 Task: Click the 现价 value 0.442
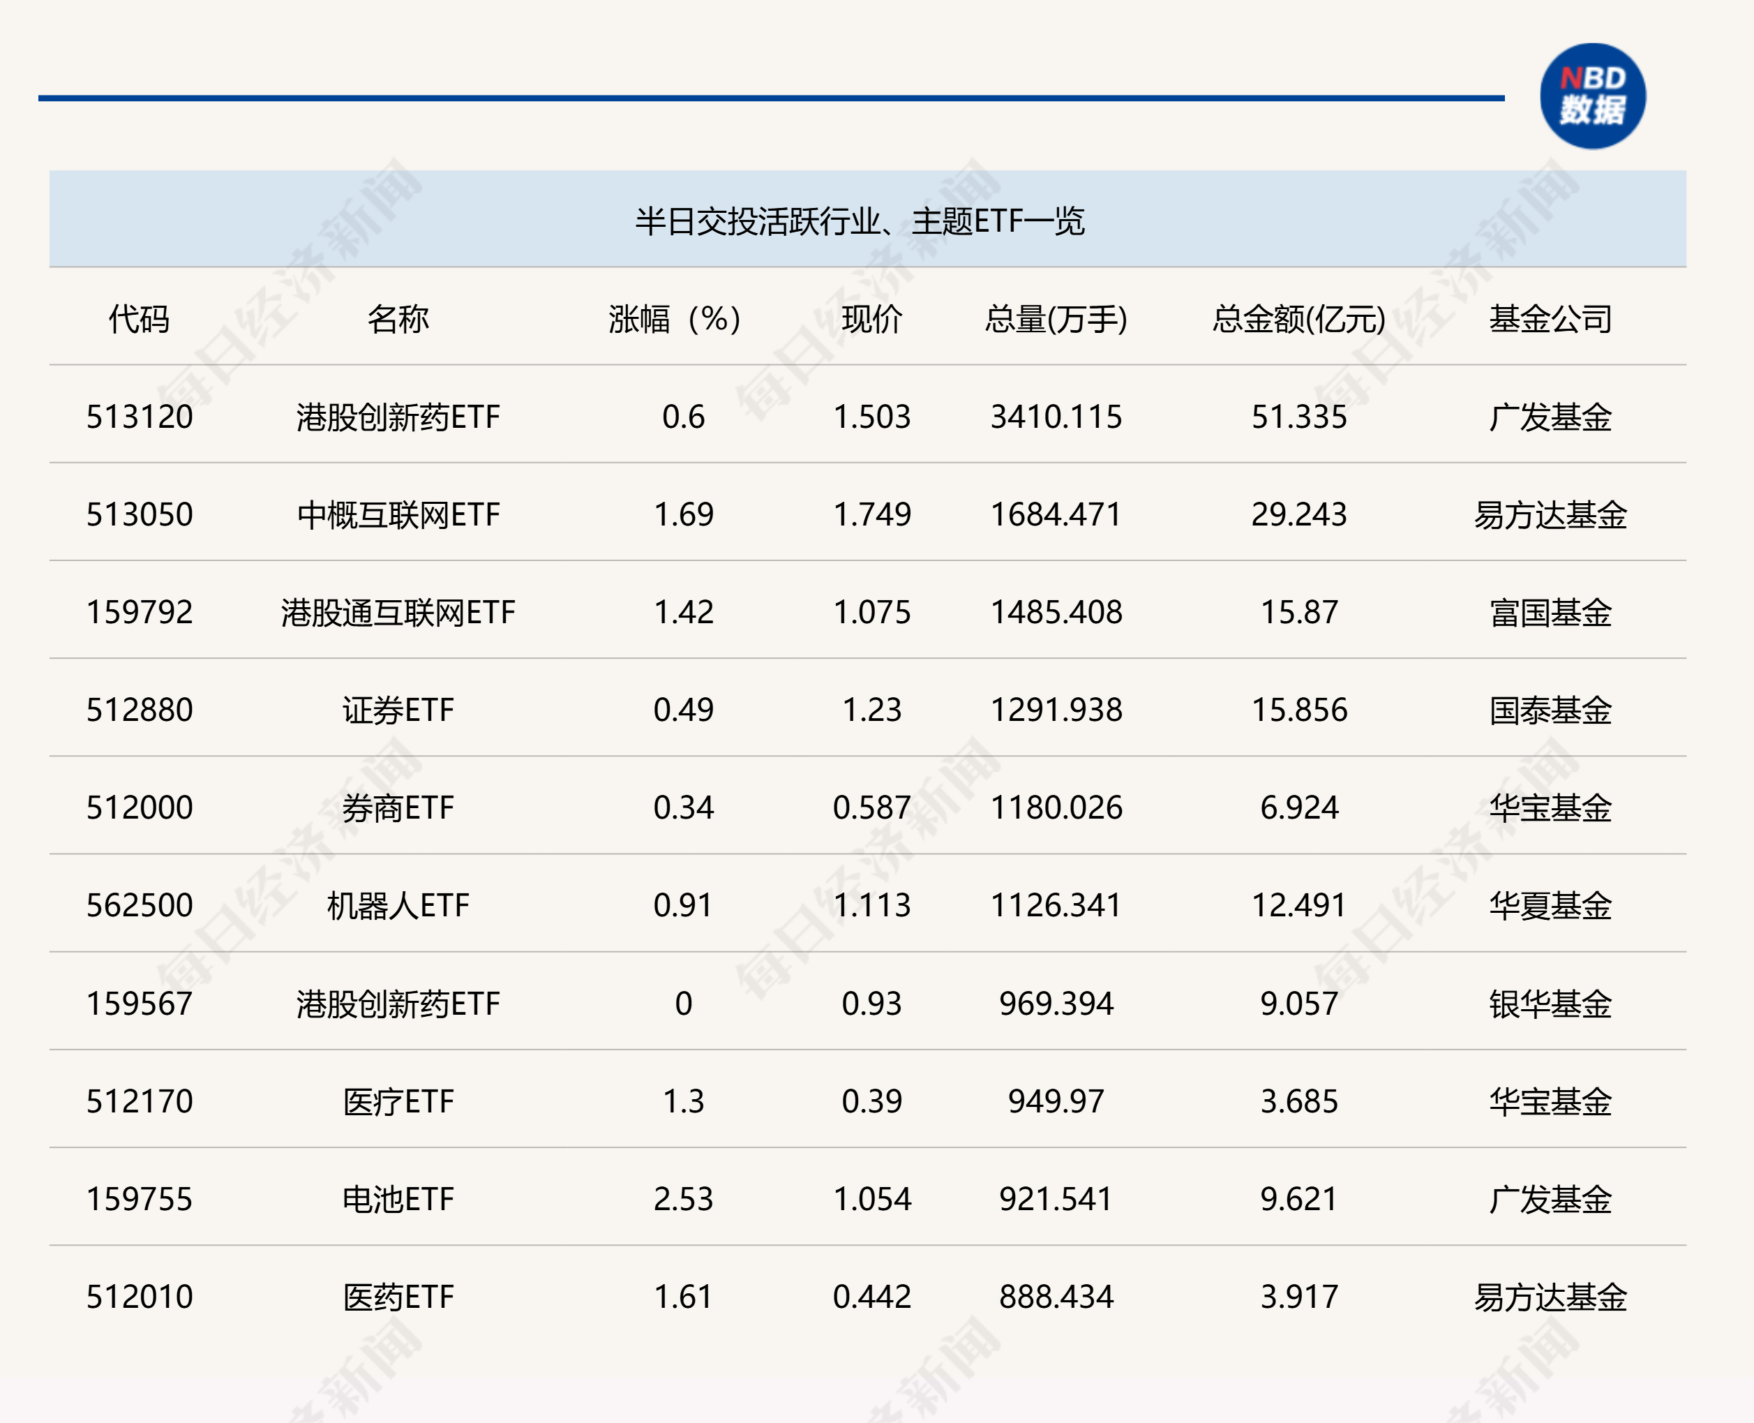pyautogui.click(x=871, y=1297)
